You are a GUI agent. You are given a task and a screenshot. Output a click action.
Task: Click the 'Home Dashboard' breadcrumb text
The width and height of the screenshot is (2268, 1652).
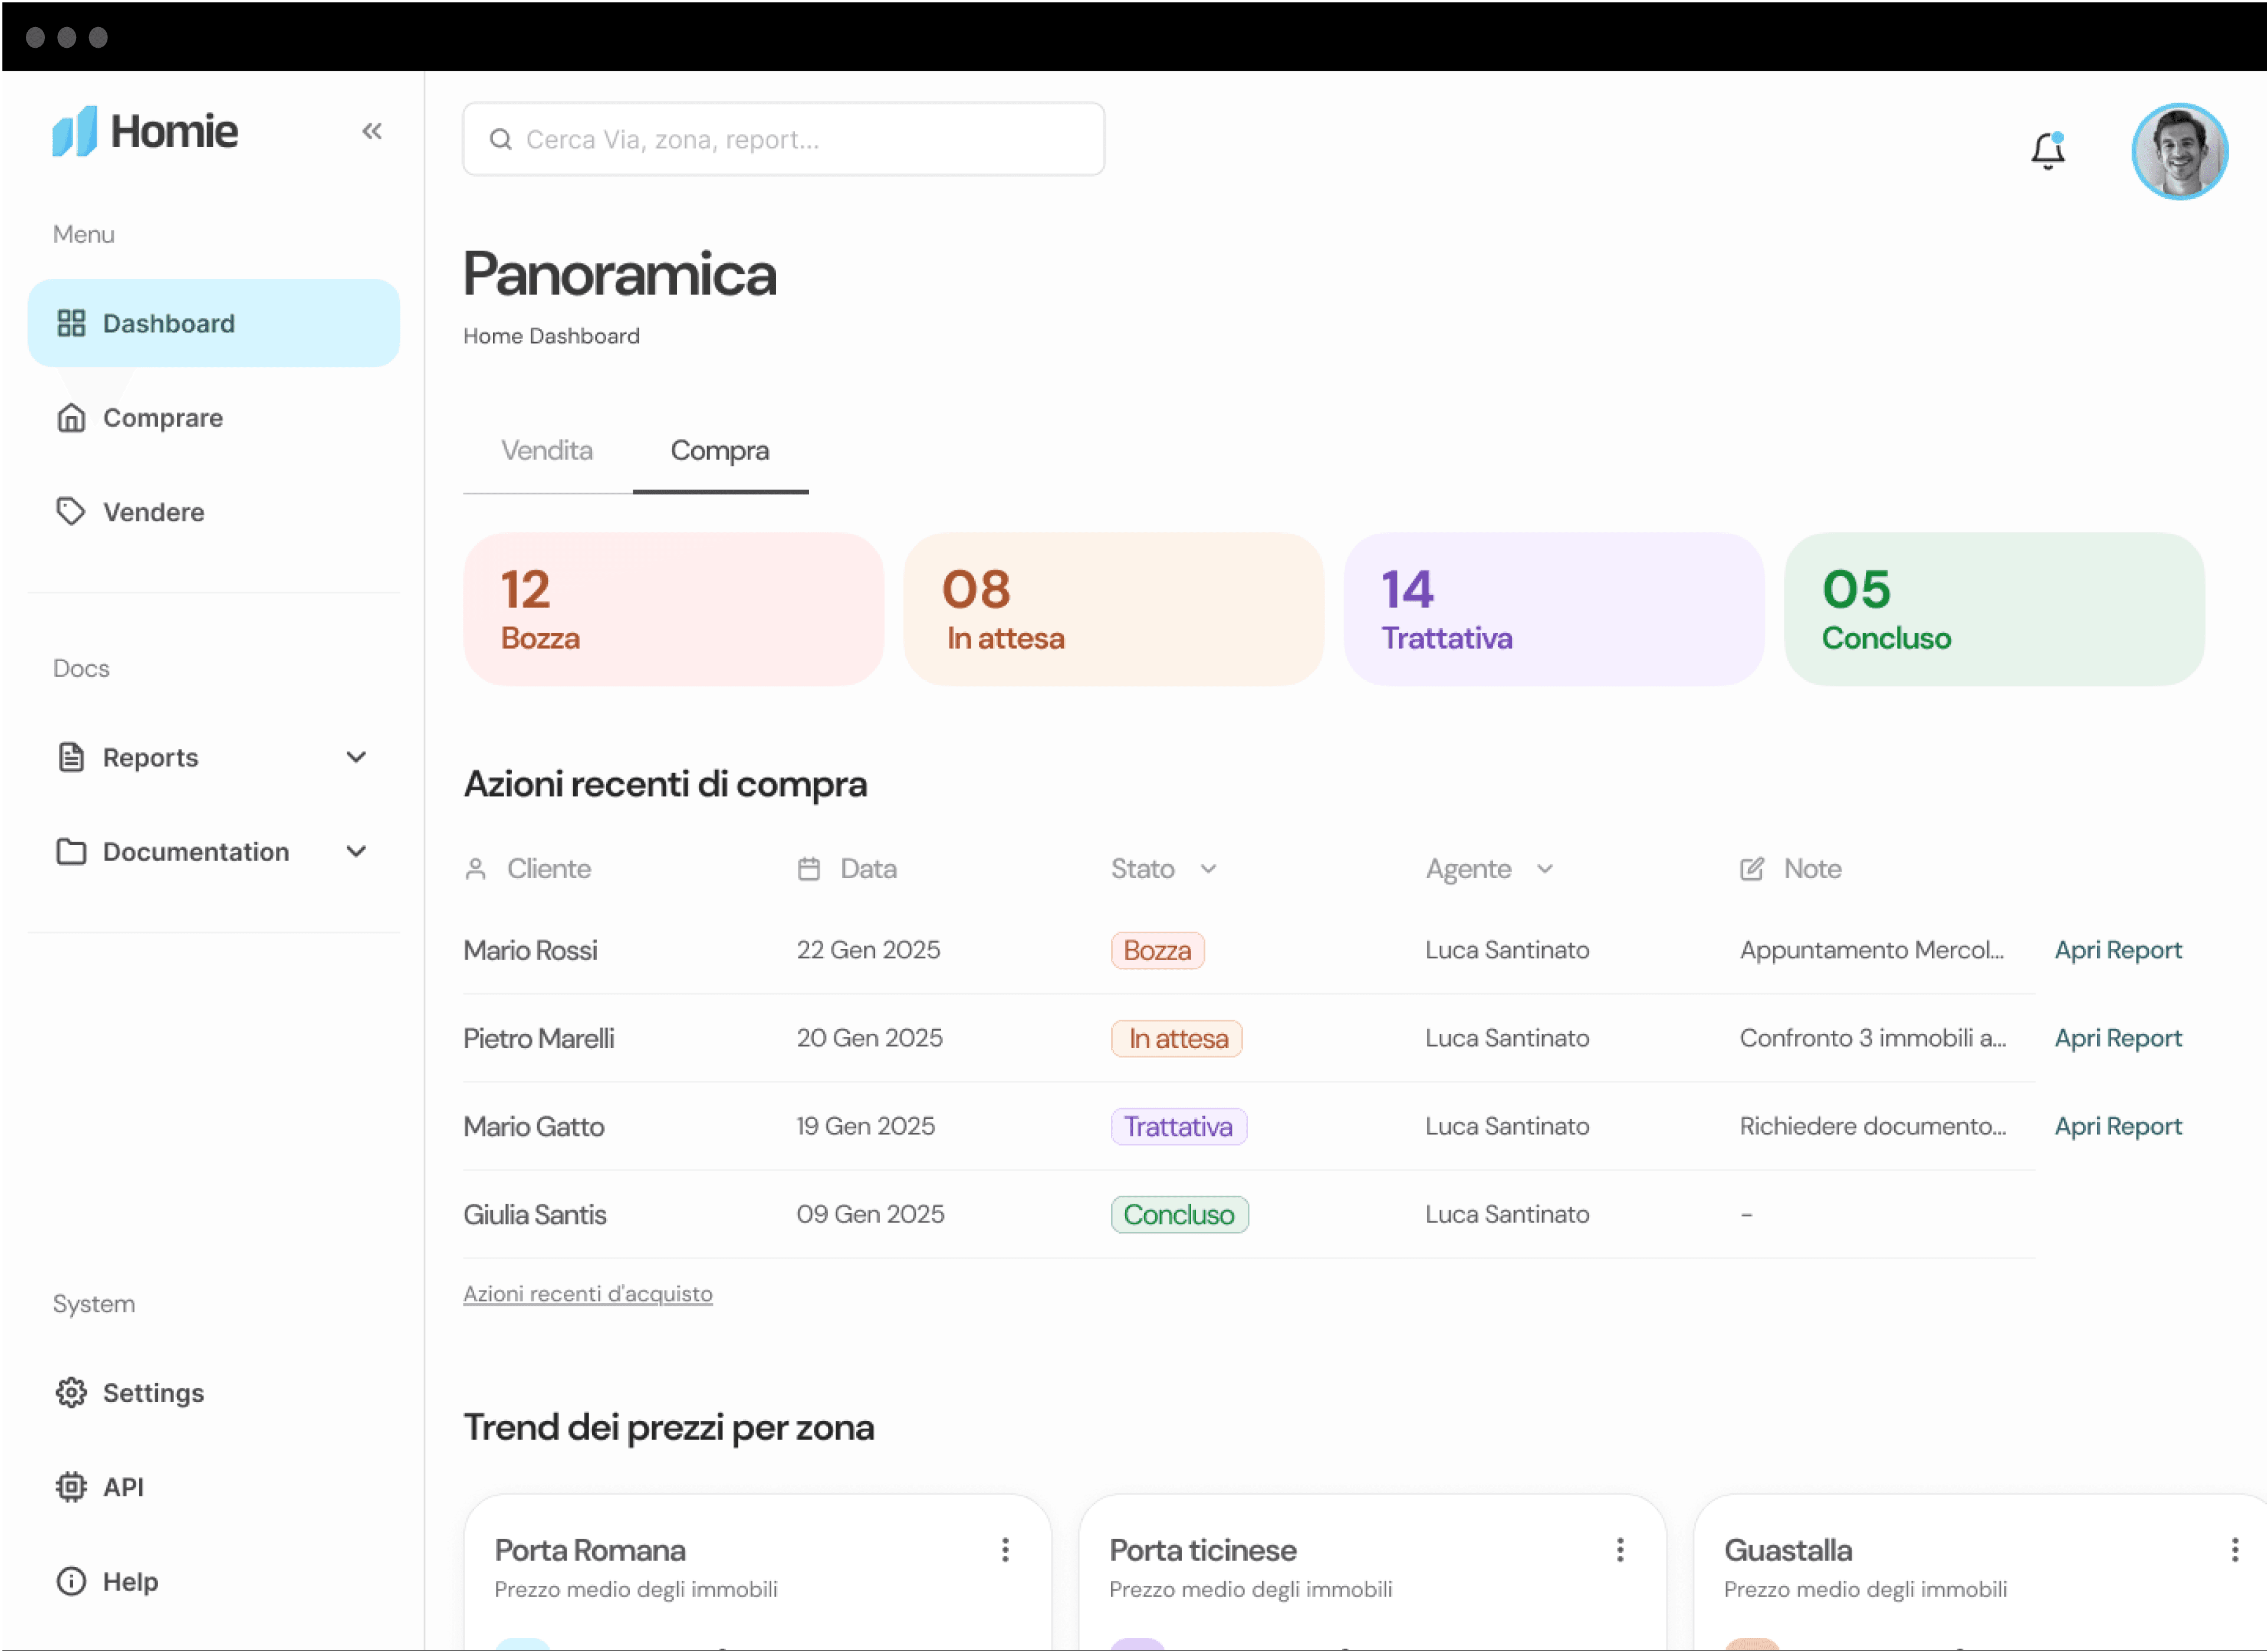click(x=551, y=336)
